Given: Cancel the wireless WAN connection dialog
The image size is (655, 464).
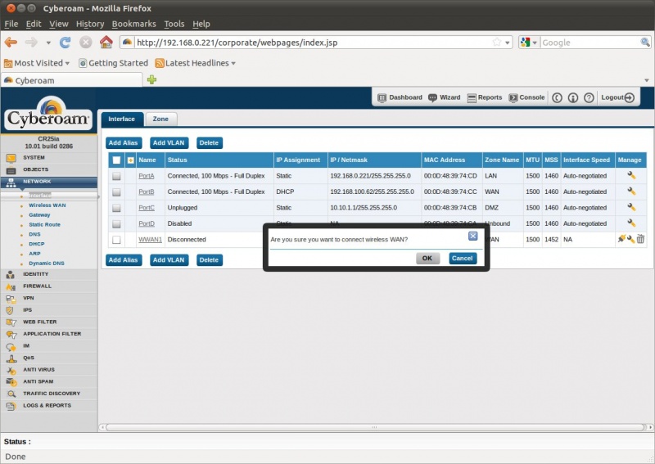Looking at the screenshot, I should (462, 258).
